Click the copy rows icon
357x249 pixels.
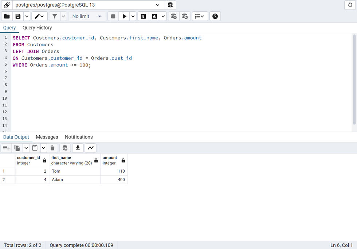17,148
